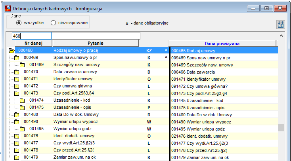This screenshot has width=291, height=161.
Task: Click folder icon of row 001470
Action: 17,72
